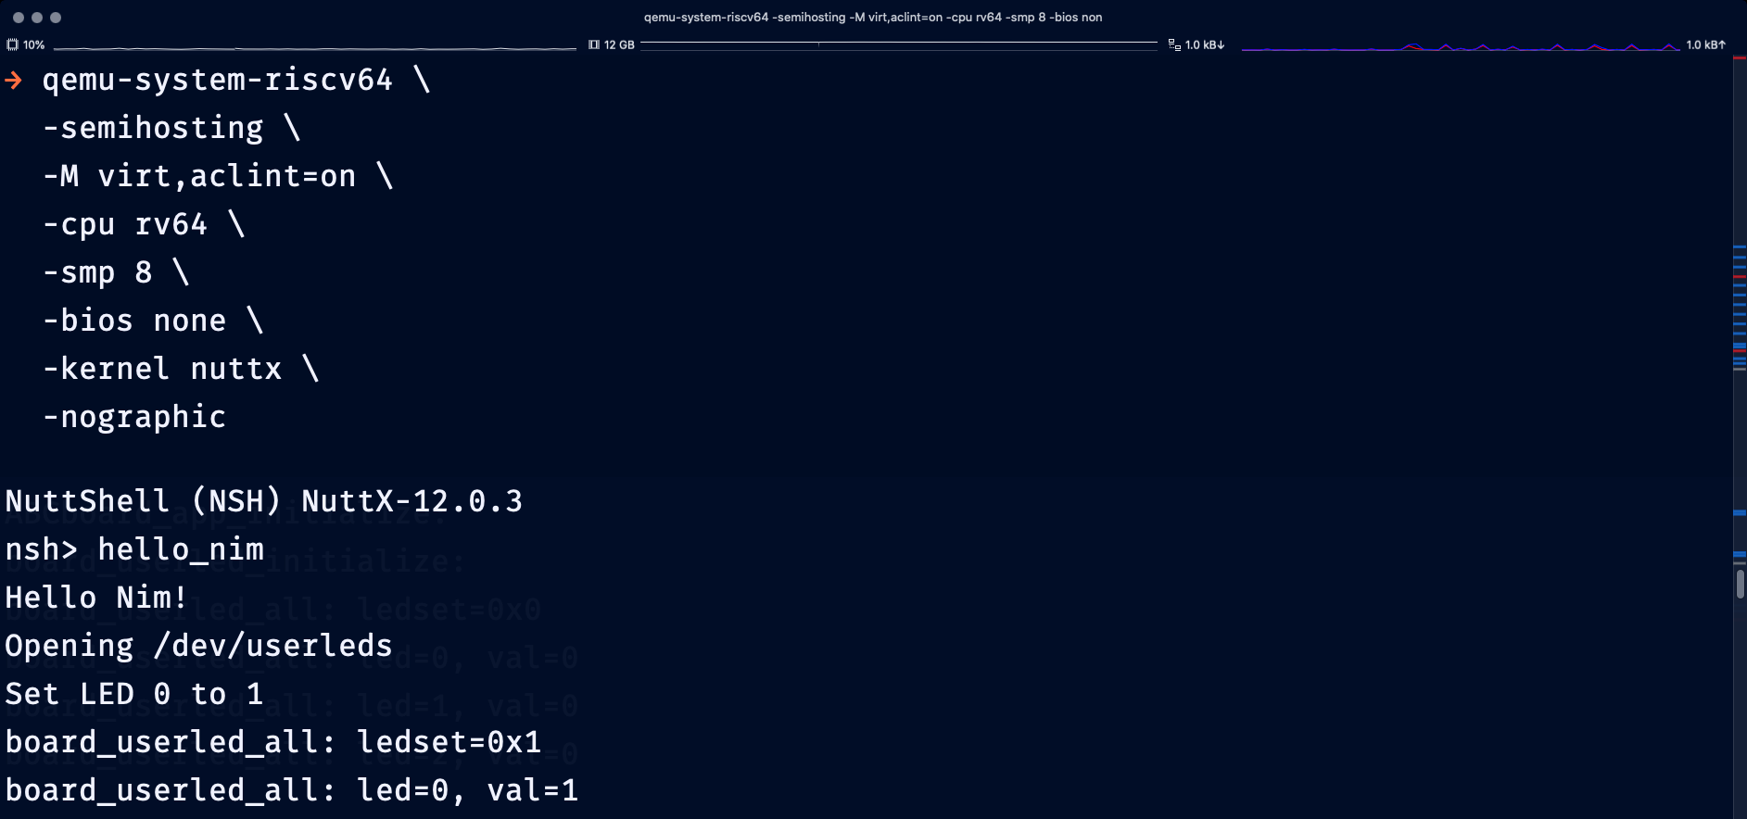The height and width of the screenshot is (819, 1747).
Task: Click the board_userled_all: led=0, val=1 line
Action: click(292, 790)
